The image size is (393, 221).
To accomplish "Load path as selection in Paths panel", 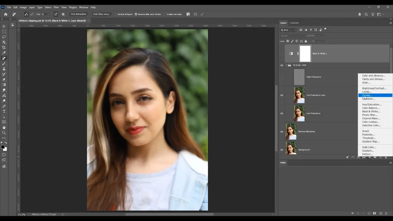I will [363, 213].
